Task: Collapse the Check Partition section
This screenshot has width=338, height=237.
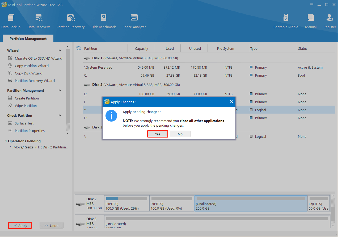Action: click(x=60, y=115)
